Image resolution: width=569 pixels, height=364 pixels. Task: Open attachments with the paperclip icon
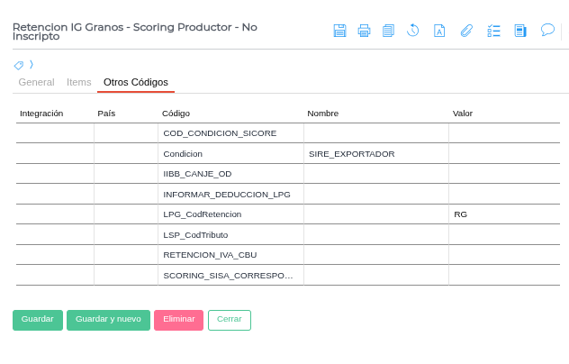click(466, 31)
